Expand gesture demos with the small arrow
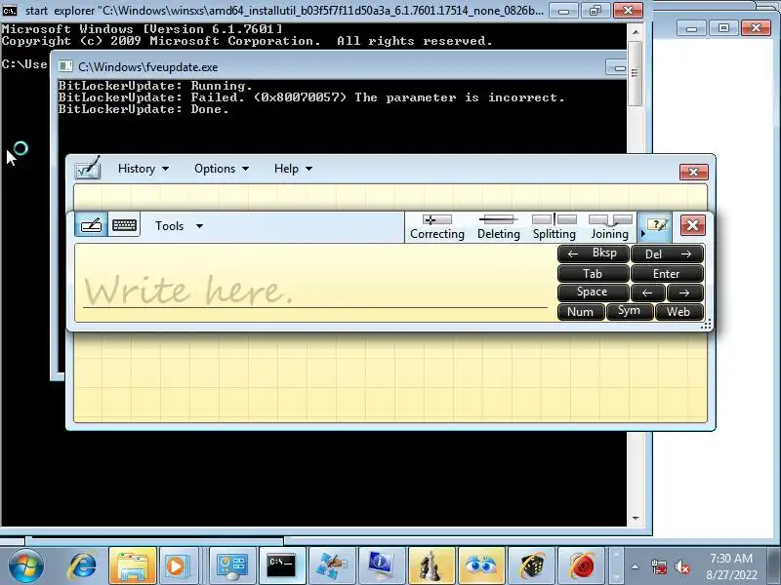This screenshot has height=585, width=781. pos(642,233)
